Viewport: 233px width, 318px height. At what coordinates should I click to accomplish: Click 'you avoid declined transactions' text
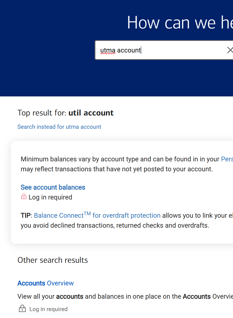[67, 225]
